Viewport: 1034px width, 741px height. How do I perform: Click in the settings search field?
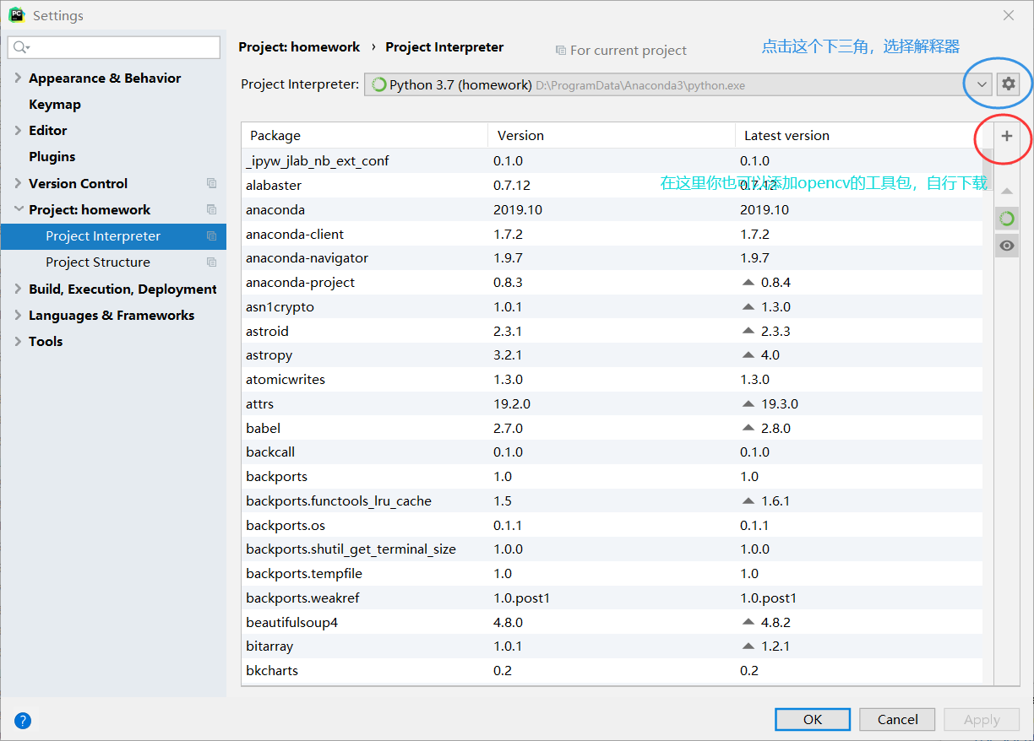pyautogui.click(x=114, y=47)
